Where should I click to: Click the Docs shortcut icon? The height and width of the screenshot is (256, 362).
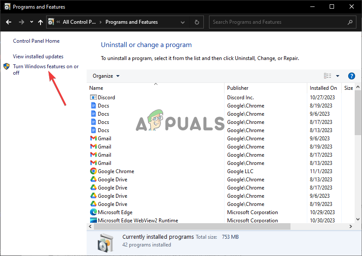click(x=93, y=105)
